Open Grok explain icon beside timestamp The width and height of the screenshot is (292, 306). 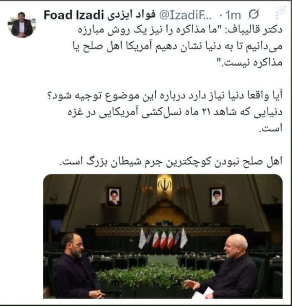point(254,14)
